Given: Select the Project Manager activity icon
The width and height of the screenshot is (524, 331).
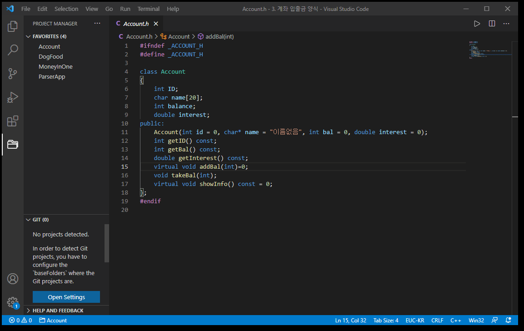Looking at the screenshot, I should coord(13,145).
